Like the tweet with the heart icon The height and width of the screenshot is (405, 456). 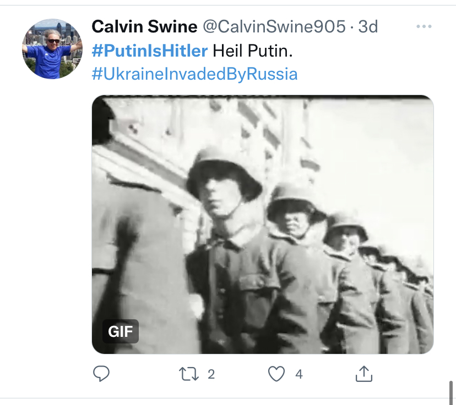click(275, 374)
